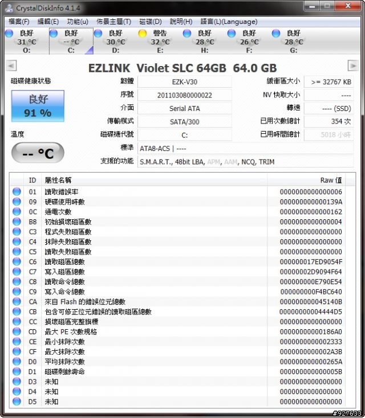The image size is (365, 418).
Task: Click the standard field ATA8-ACS
Action: (x=246, y=149)
